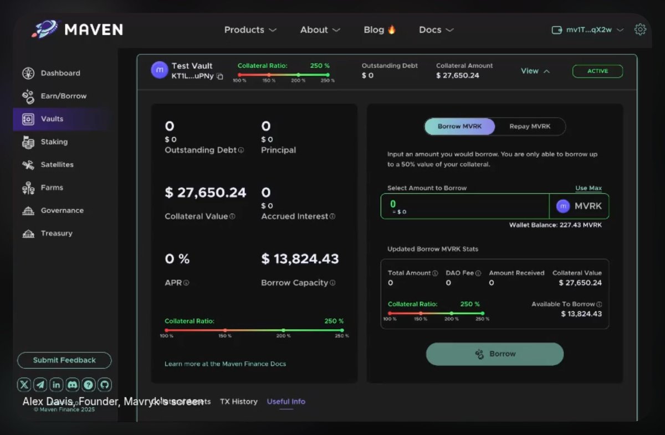Open the GitHub icon in the footer
The width and height of the screenshot is (665, 435).
(105, 384)
